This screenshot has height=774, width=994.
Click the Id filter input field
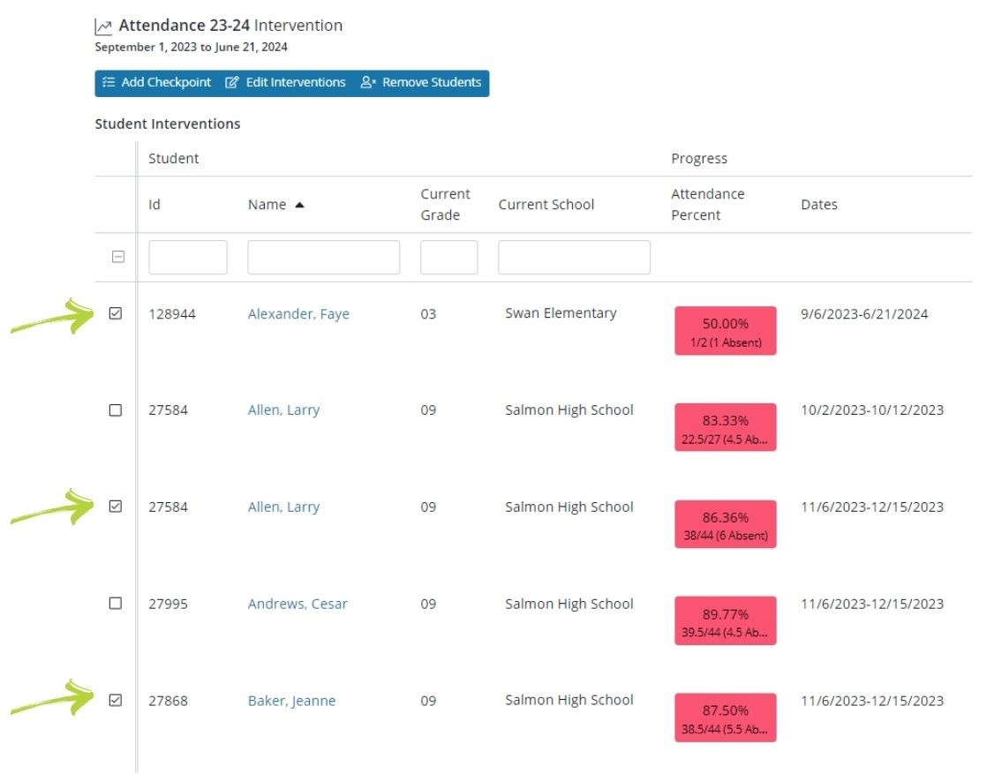pos(188,258)
